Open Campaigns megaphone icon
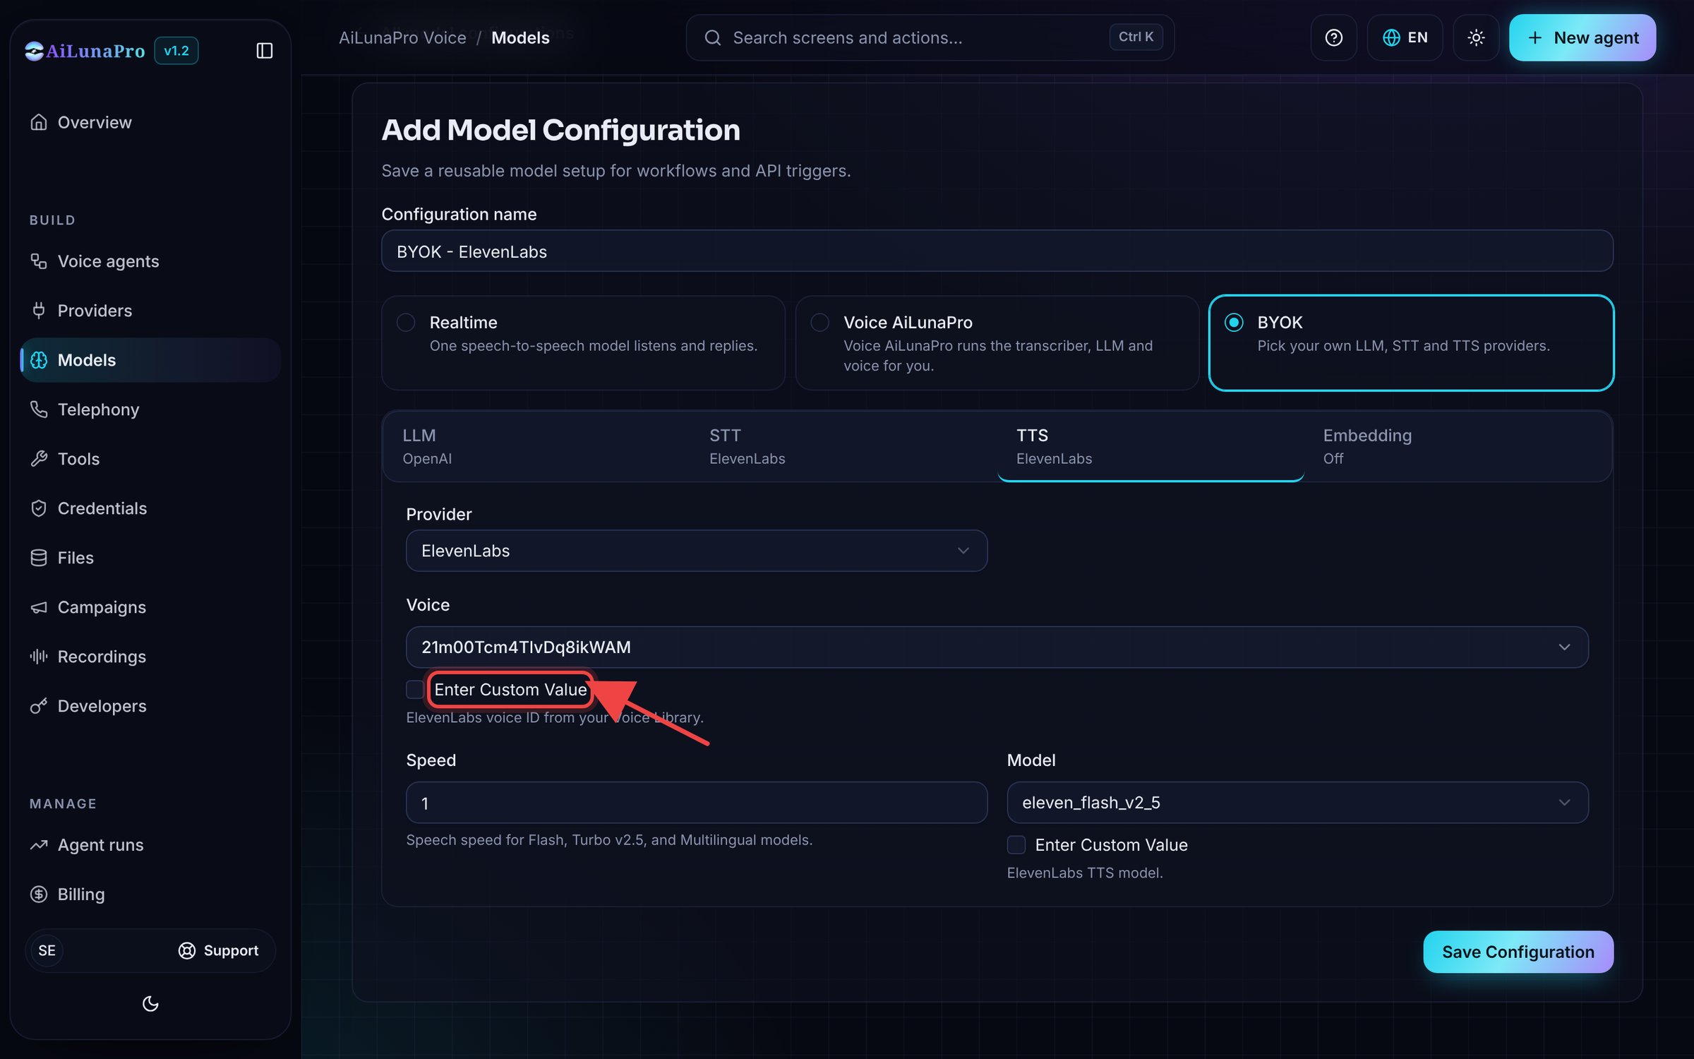1694x1059 pixels. tap(39, 607)
